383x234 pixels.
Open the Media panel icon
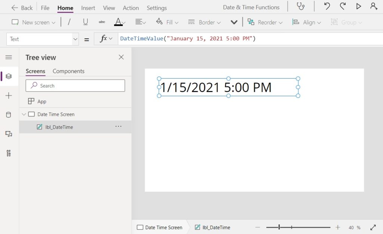[8, 133]
